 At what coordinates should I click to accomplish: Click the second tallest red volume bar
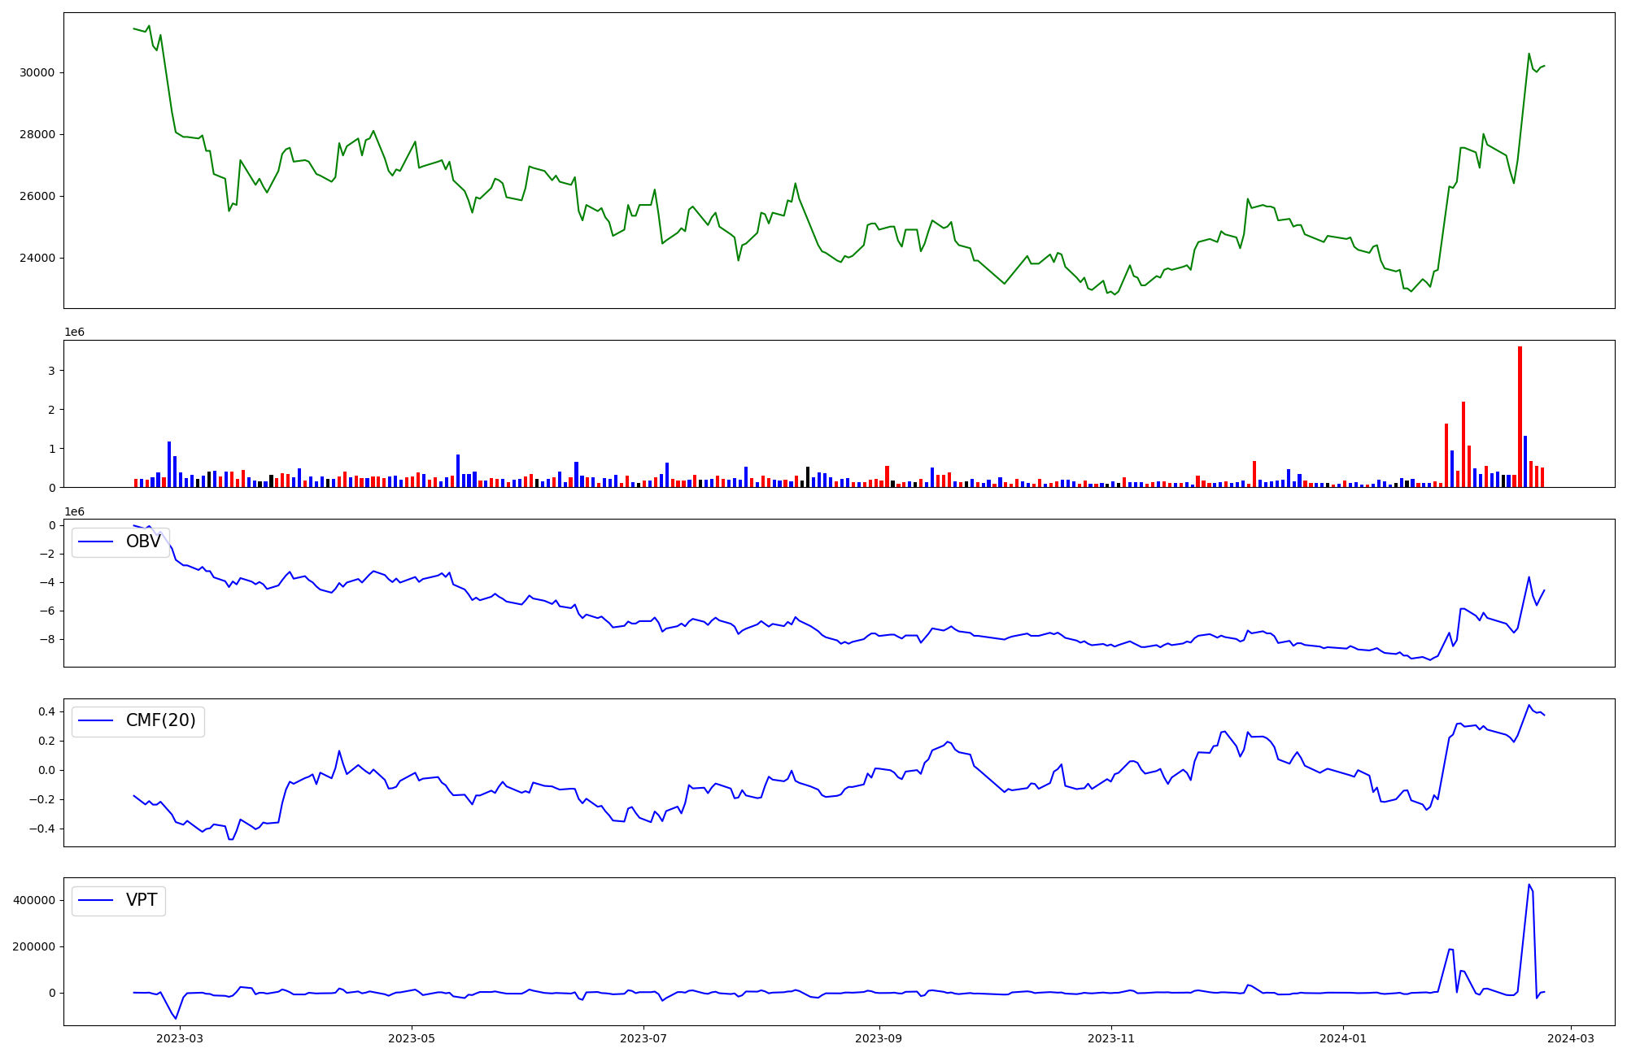click(1463, 444)
